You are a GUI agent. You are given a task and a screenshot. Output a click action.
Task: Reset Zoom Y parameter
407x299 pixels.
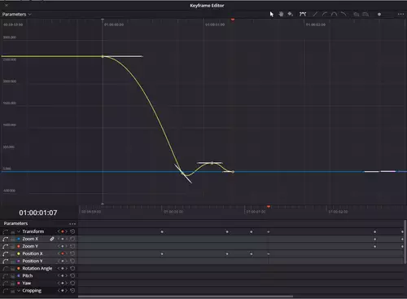72,246
